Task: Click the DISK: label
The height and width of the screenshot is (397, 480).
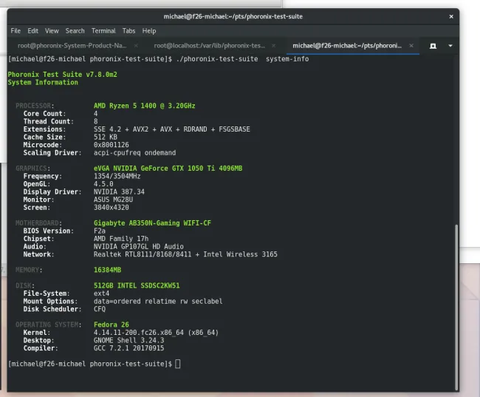Action: (25, 285)
